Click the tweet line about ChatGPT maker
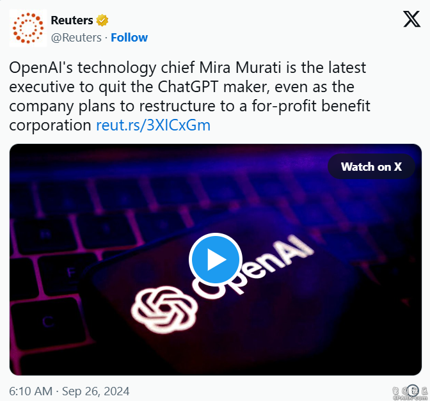This screenshot has height=401, width=430. [182, 87]
